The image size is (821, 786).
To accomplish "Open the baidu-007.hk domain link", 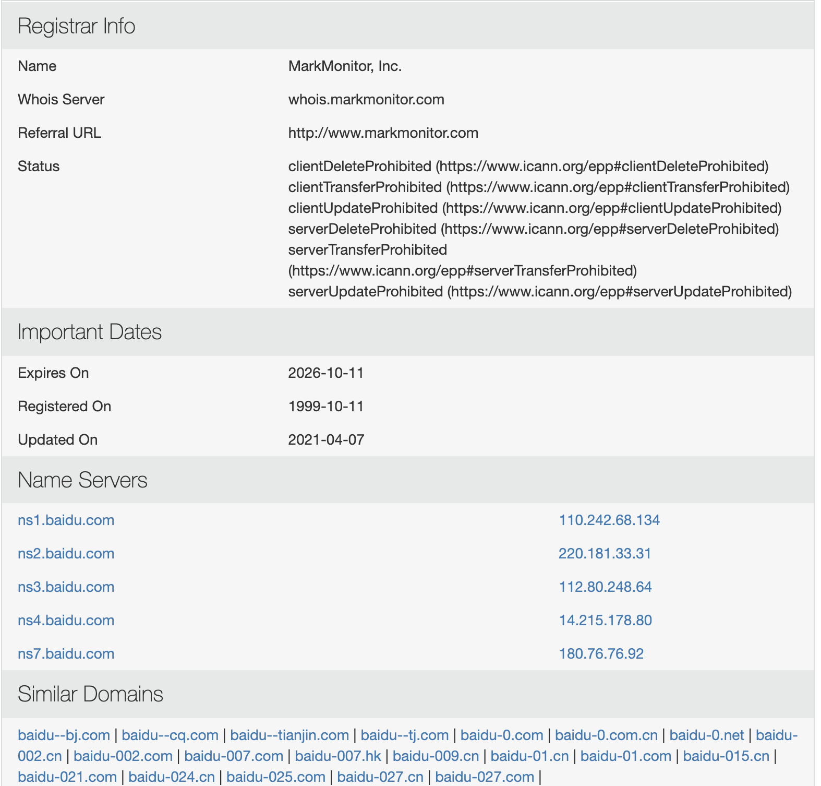I will [x=338, y=756].
